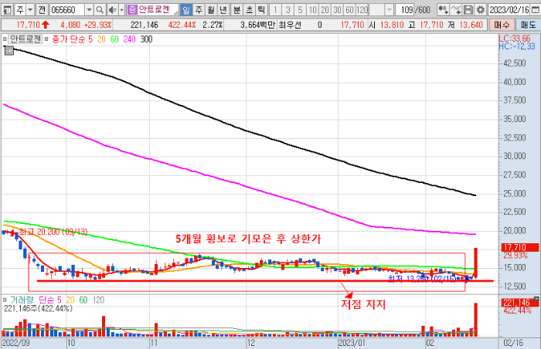
Task: Click the stock code input 065660
Action: [x=67, y=10]
